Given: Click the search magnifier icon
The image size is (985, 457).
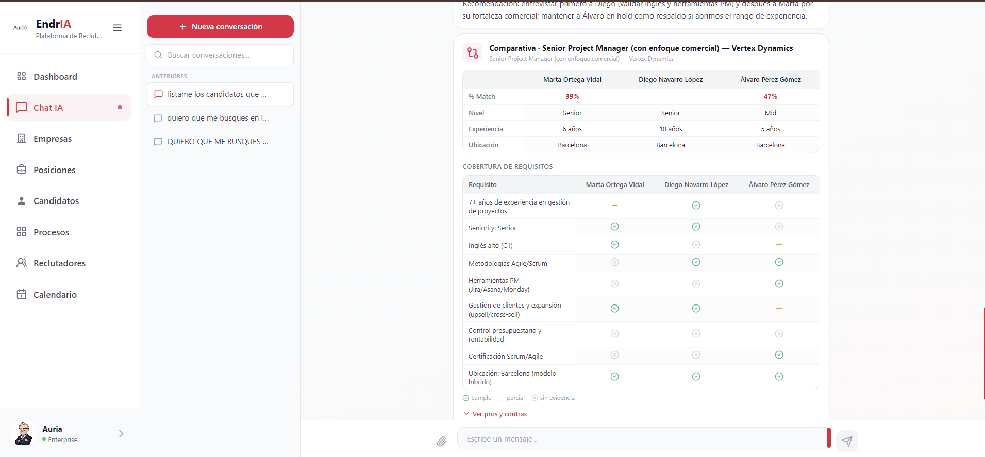Looking at the screenshot, I should point(158,55).
